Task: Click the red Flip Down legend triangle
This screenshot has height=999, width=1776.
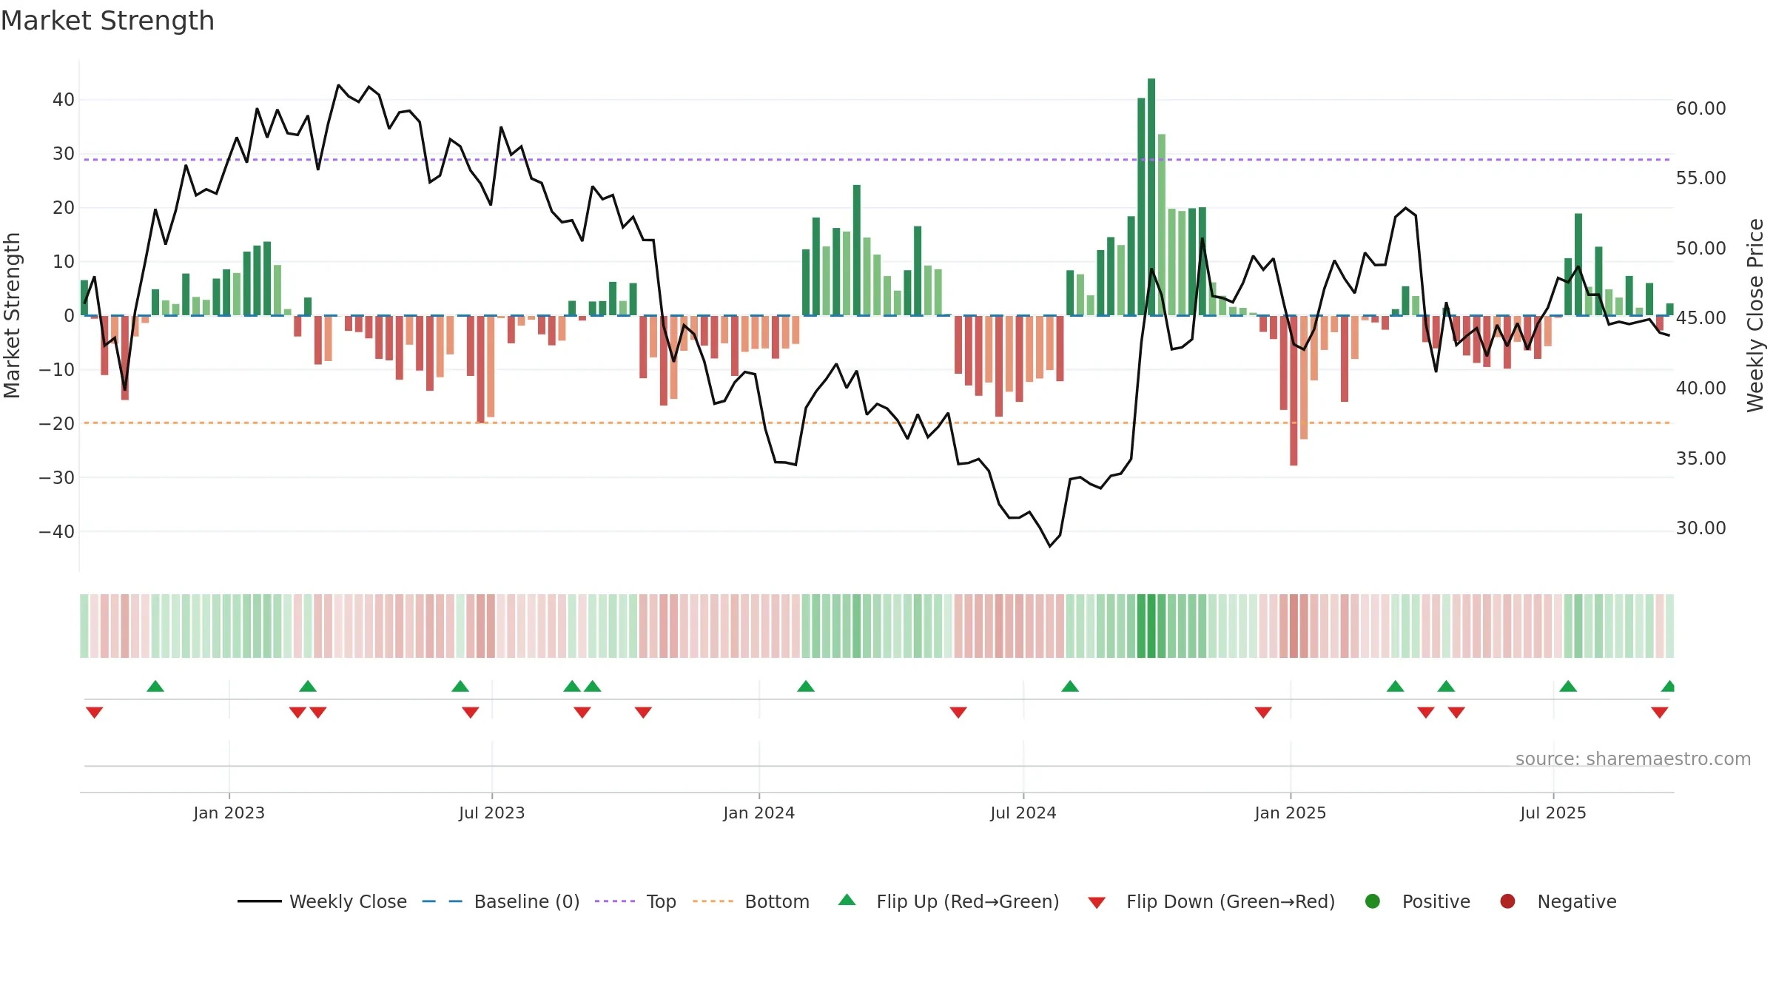Action: coord(1097,903)
